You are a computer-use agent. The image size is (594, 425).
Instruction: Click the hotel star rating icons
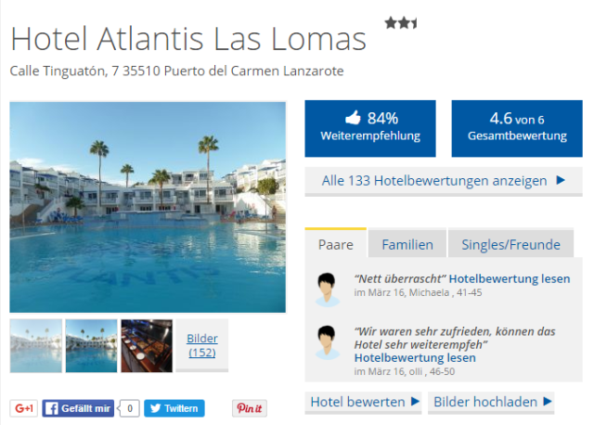pyautogui.click(x=401, y=23)
